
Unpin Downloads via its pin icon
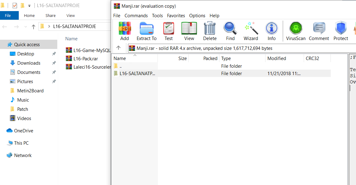tap(54, 63)
